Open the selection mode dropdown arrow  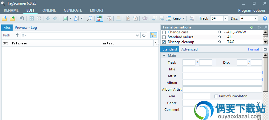(x=70, y=18)
